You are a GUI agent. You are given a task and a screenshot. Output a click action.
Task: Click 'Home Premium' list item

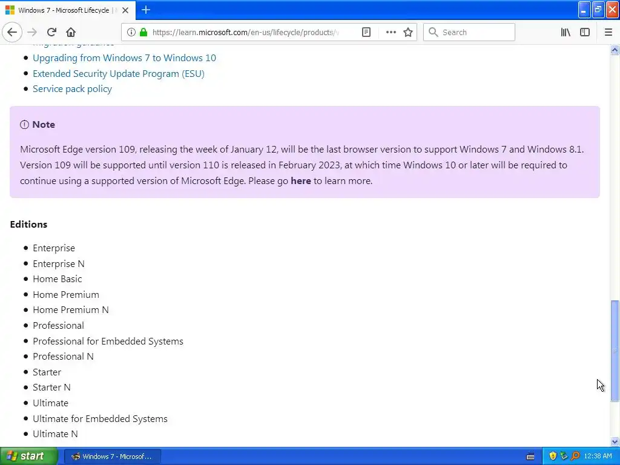(66, 295)
